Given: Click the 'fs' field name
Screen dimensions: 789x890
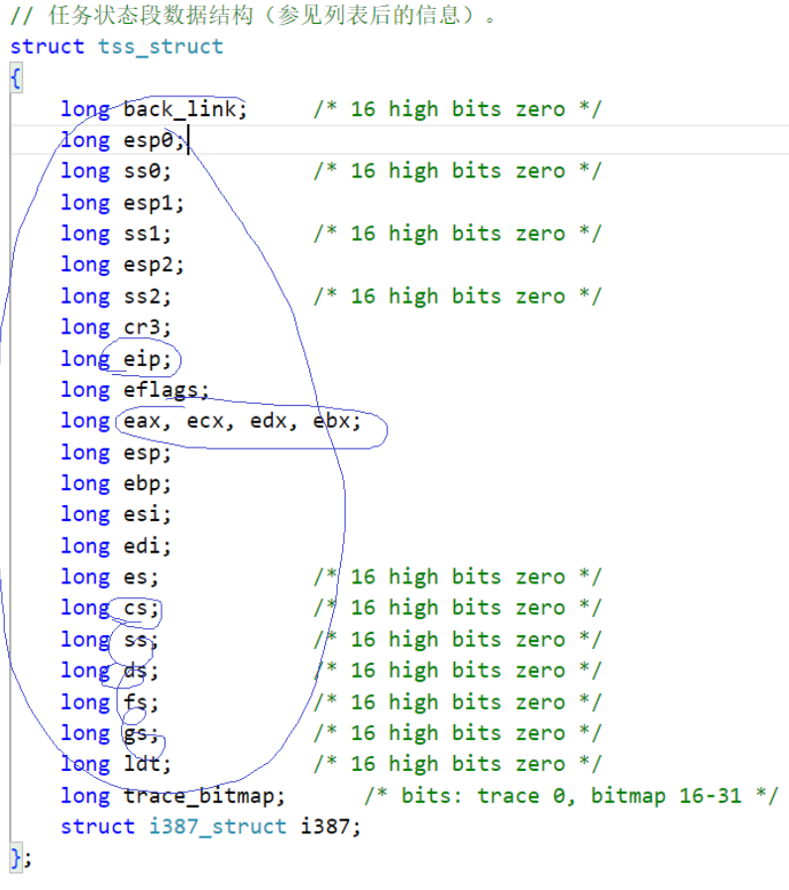Looking at the screenshot, I should click(x=136, y=702).
